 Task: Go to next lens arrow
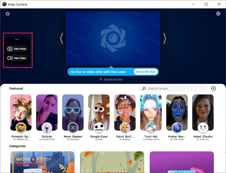point(165,38)
